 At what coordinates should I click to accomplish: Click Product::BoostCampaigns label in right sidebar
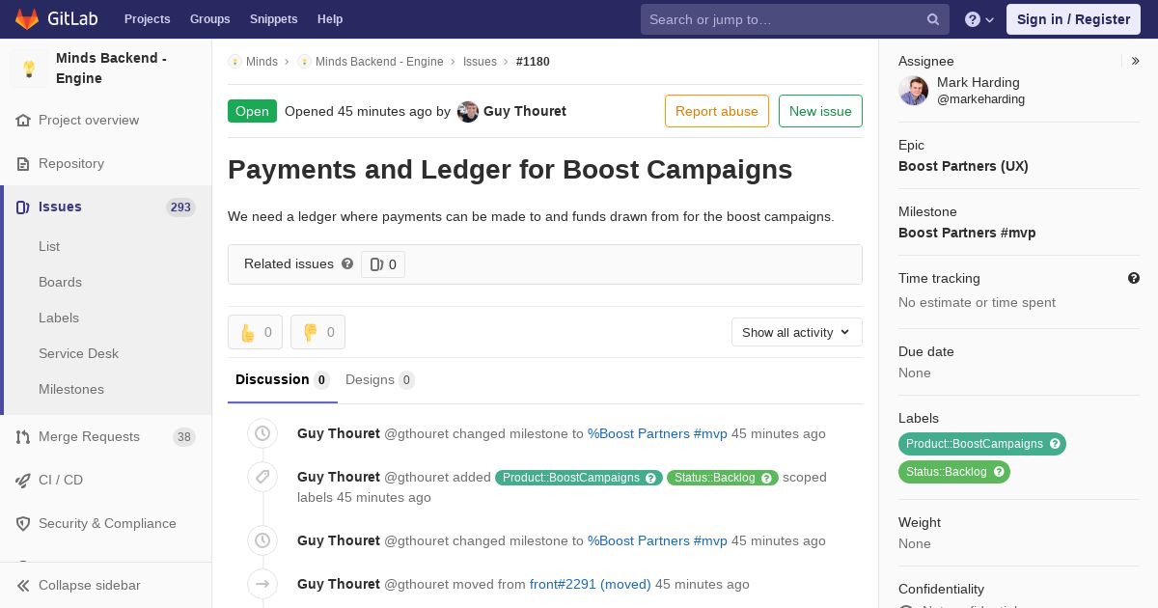tap(975, 444)
